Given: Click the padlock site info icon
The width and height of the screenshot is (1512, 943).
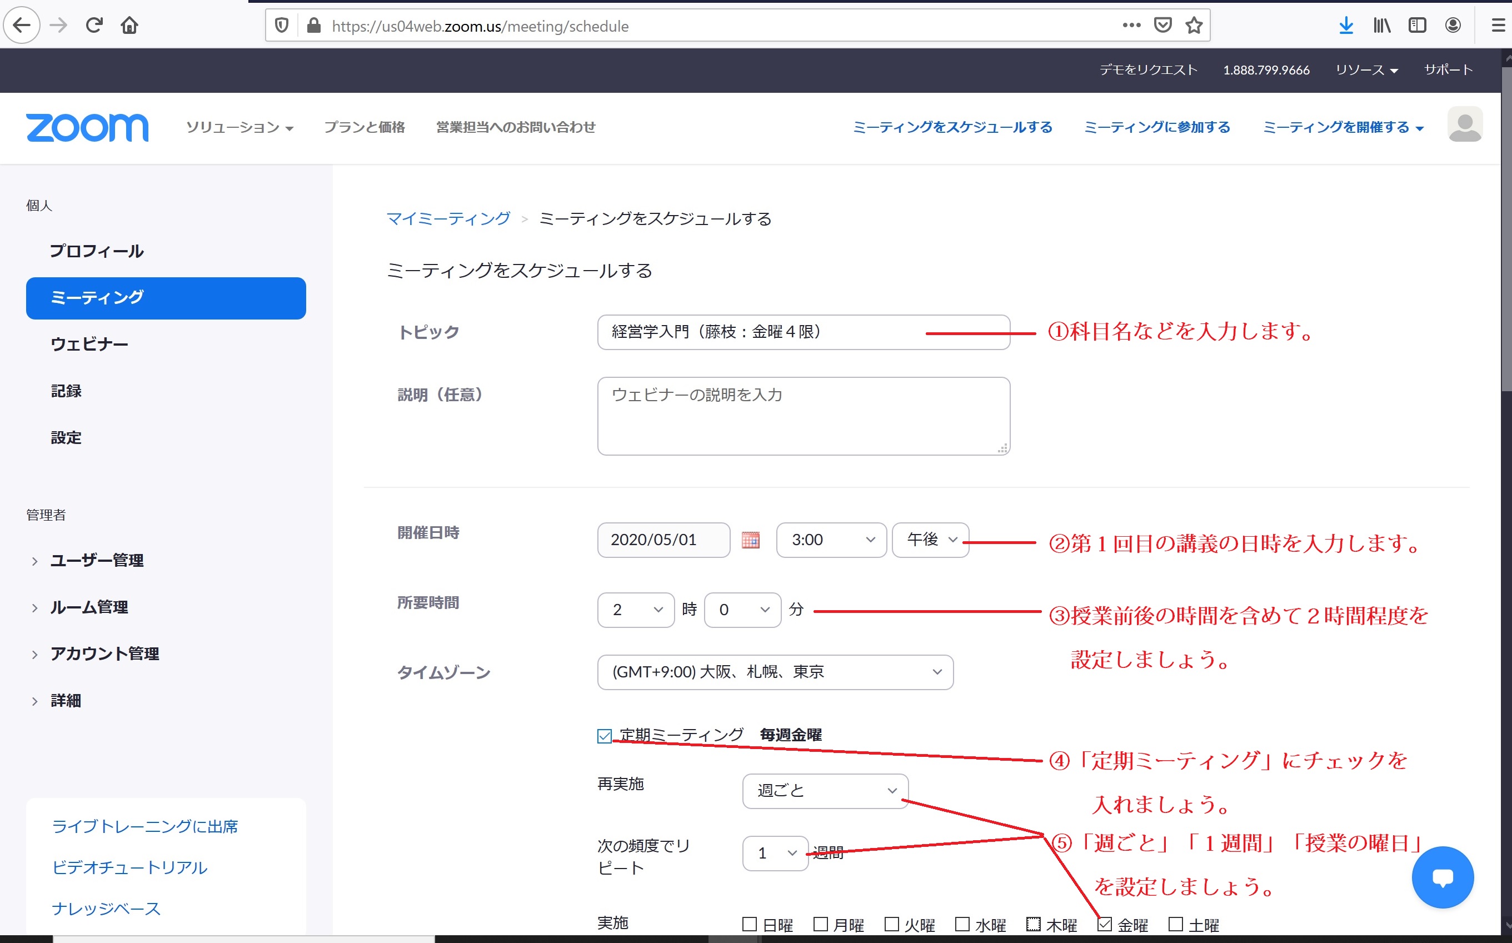Looking at the screenshot, I should pyautogui.click(x=313, y=26).
